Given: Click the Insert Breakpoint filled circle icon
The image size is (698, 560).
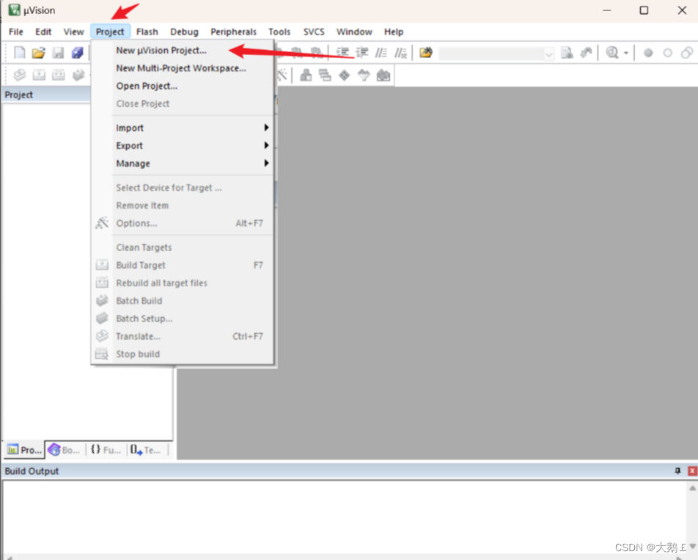Looking at the screenshot, I should click(648, 53).
